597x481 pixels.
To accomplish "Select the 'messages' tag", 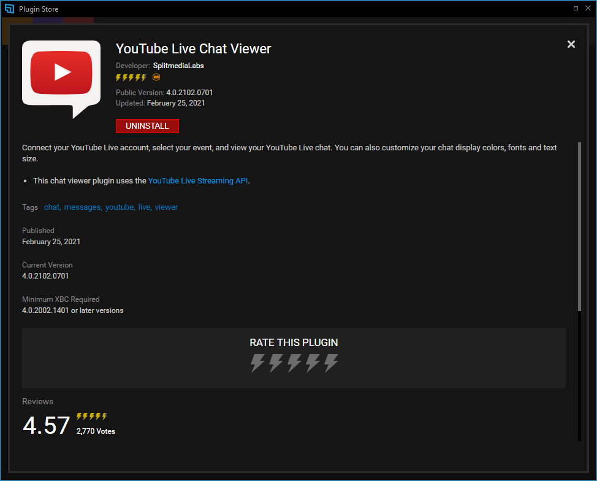I will coord(83,207).
